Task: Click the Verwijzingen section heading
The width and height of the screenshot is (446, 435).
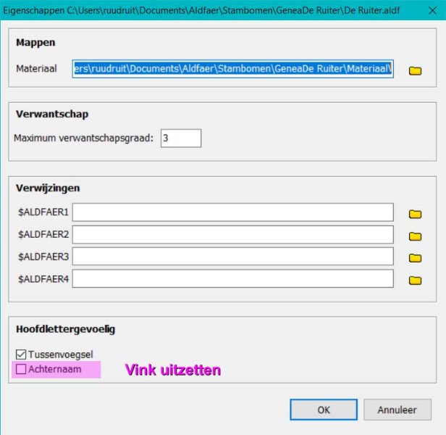Action: click(x=48, y=188)
